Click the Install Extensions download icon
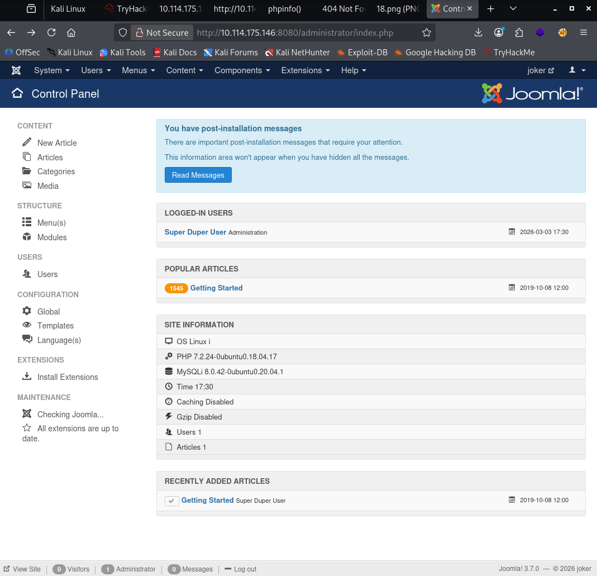This screenshot has height=576, width=597. coord(27,377)
